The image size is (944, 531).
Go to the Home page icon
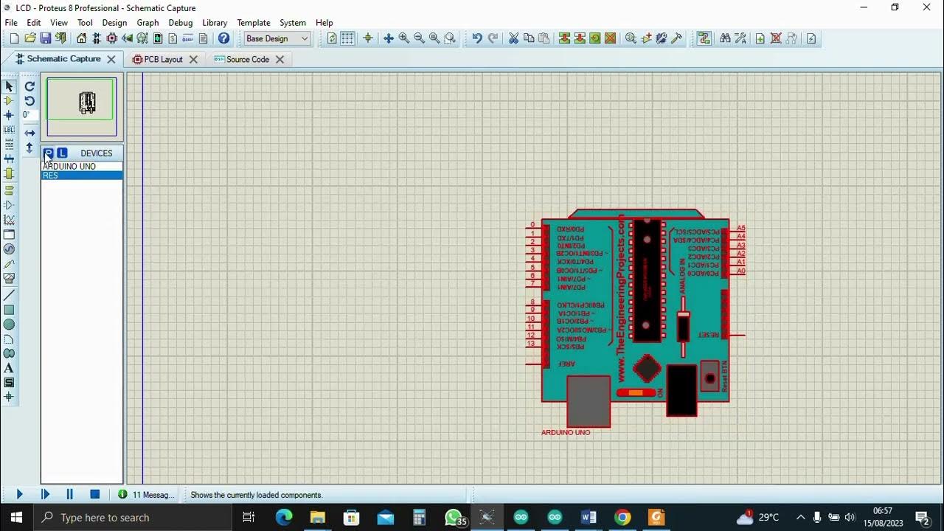81,38
